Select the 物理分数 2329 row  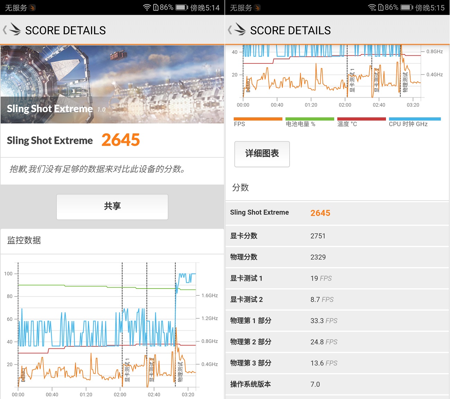click(x=337, y=257)
